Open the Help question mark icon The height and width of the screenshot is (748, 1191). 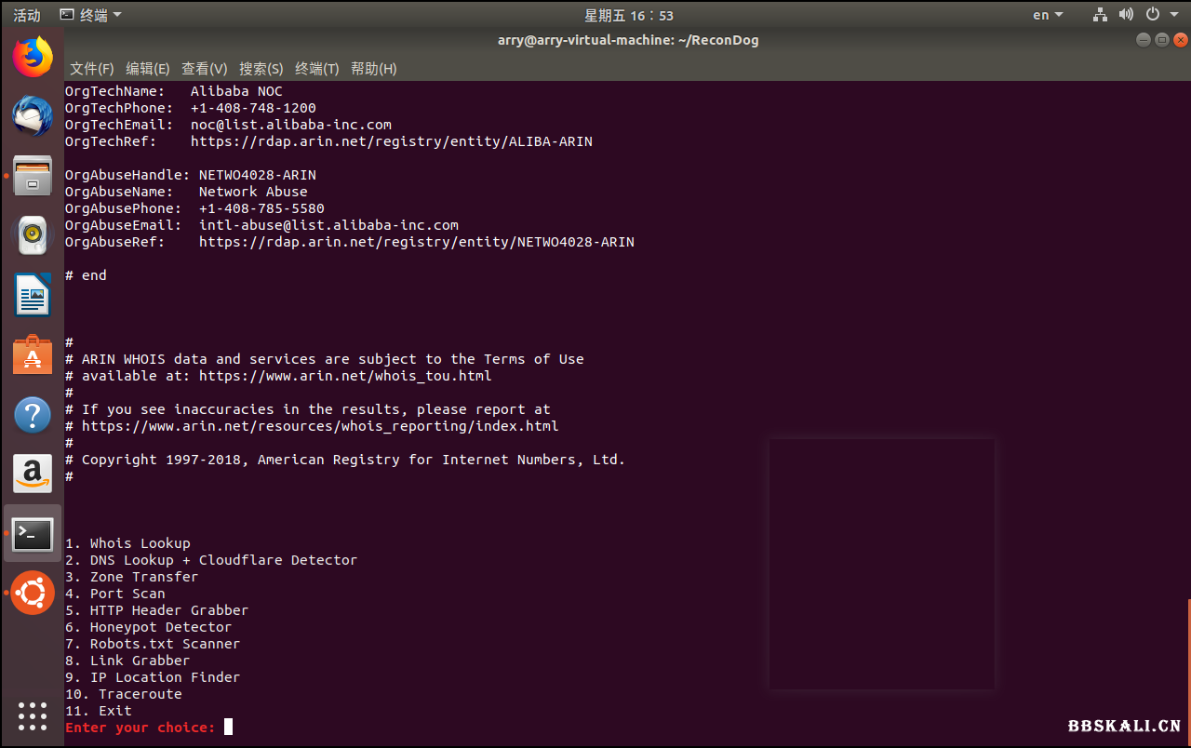point(33,415)
